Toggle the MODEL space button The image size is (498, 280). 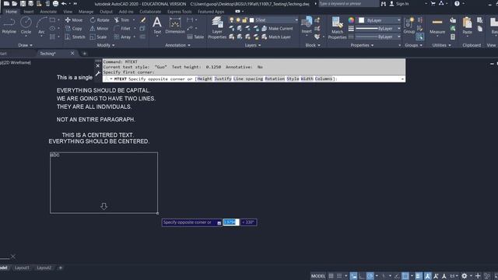[318, 276]
